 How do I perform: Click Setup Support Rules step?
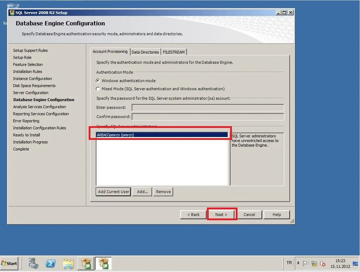click(x=30, y=50)
